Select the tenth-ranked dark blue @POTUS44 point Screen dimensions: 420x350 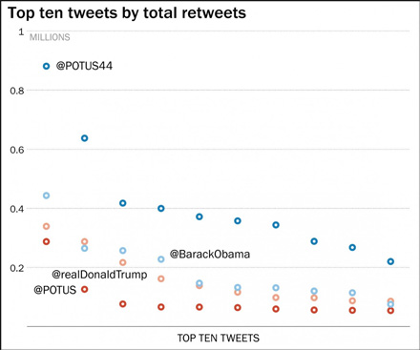pos(390,261)
